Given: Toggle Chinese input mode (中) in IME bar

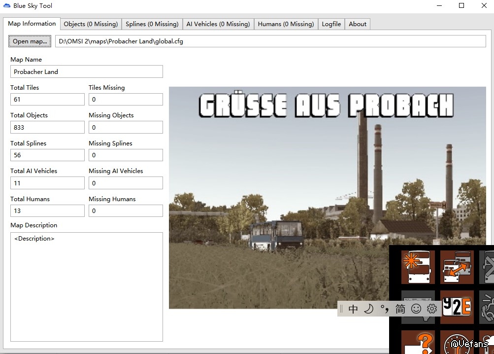Looking at the screenshot, I should point(353,309).
